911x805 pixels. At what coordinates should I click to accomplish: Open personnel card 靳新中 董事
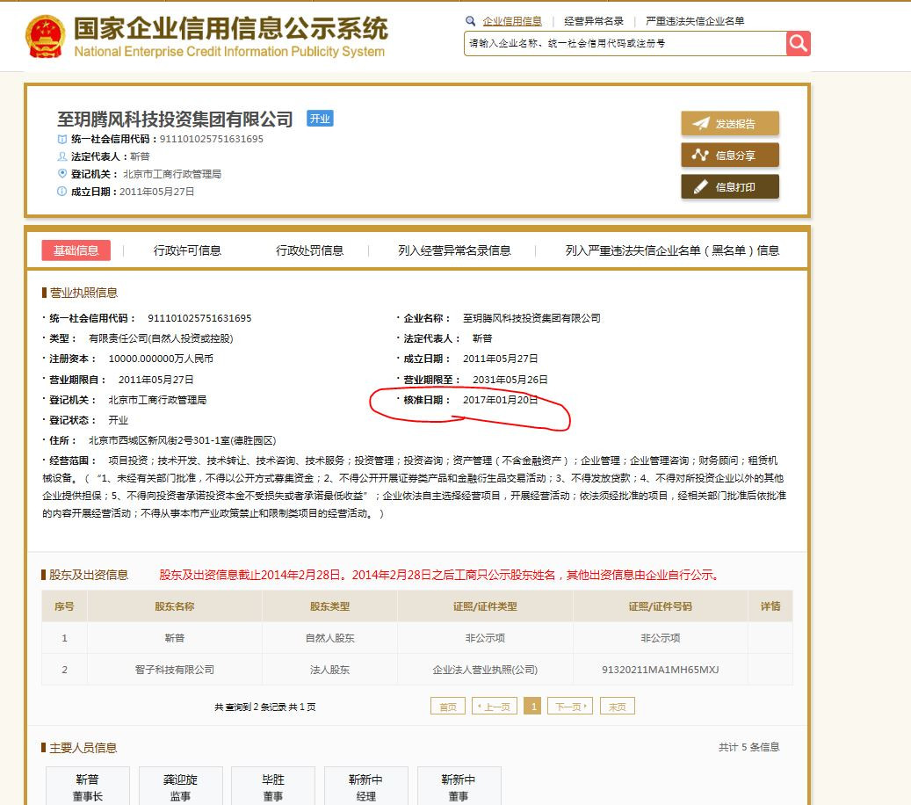pyautogui.click(x=459, y=787)
